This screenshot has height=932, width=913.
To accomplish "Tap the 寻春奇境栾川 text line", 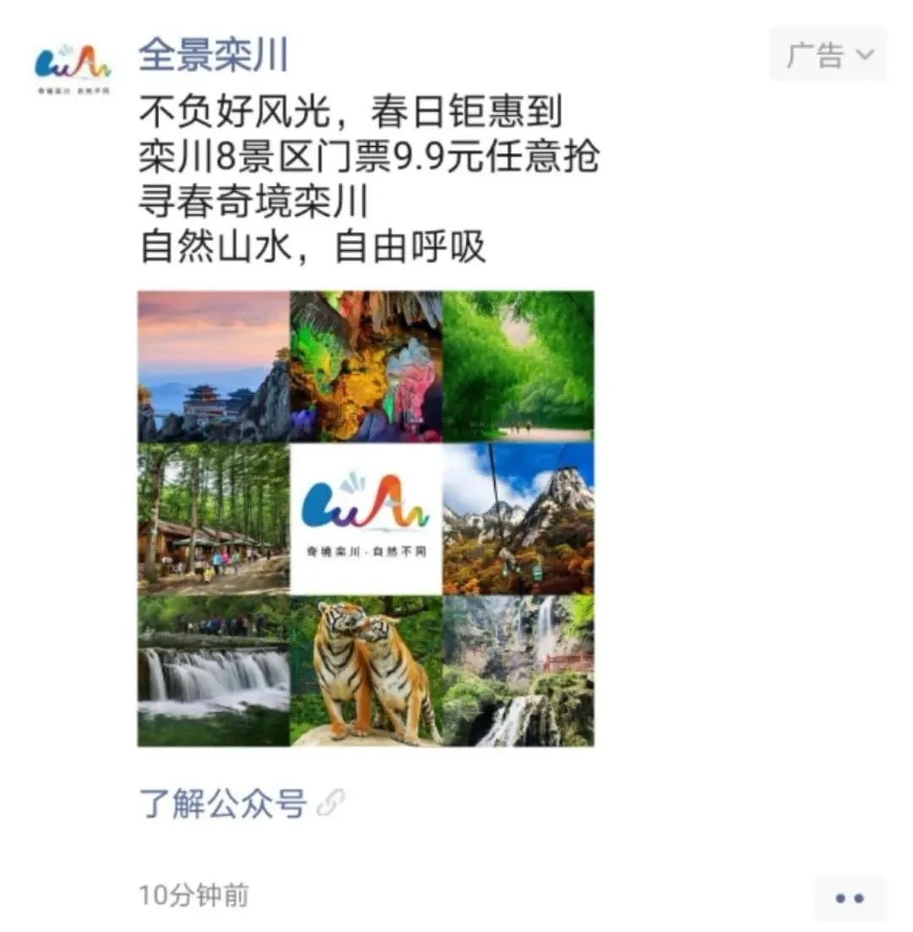I will (254, 202).
